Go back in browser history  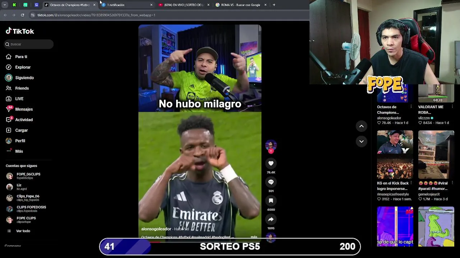(5, 15)
